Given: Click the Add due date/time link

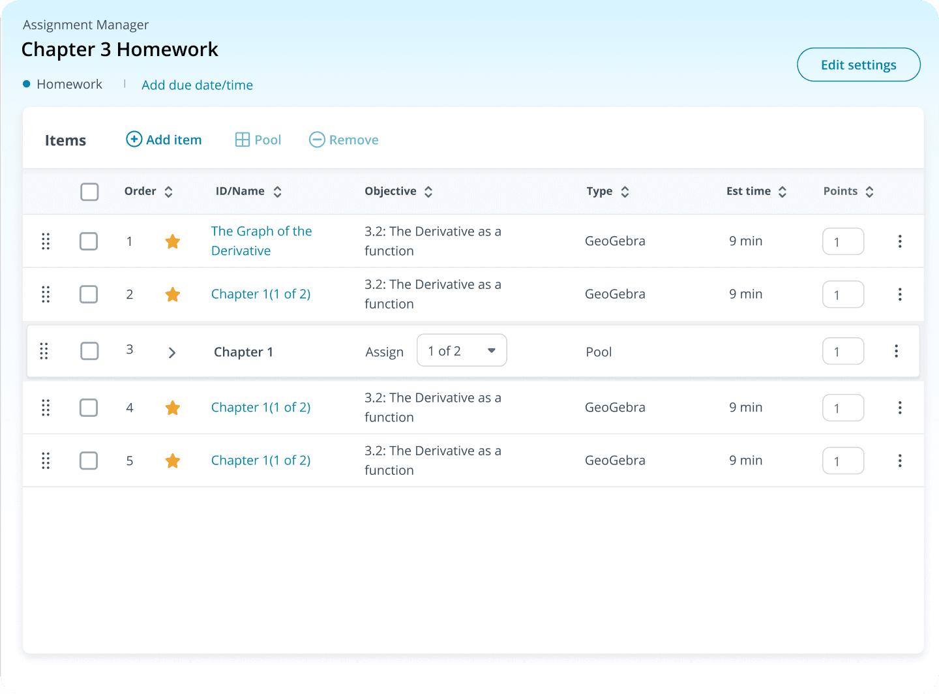Looking at the screenshot, I should tap(197, 85).
